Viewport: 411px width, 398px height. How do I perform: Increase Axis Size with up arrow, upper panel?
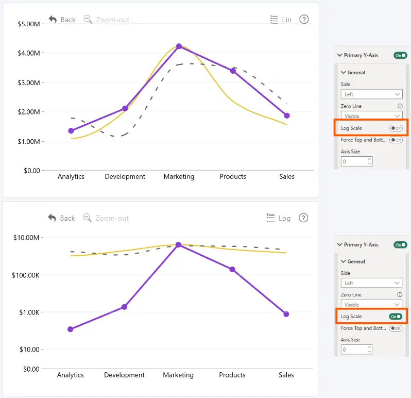pyautogui.click(x=370, y=159)
